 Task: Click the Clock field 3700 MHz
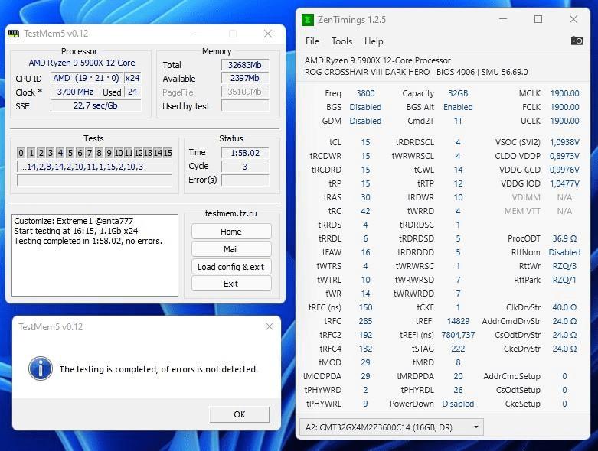pyautogui.click(x=75, y=92)
